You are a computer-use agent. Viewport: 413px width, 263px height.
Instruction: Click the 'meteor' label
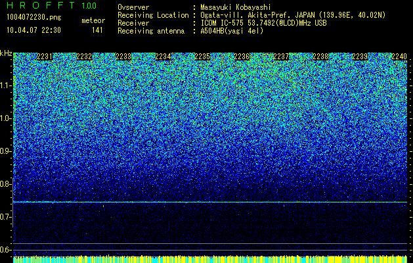[93, 20]
